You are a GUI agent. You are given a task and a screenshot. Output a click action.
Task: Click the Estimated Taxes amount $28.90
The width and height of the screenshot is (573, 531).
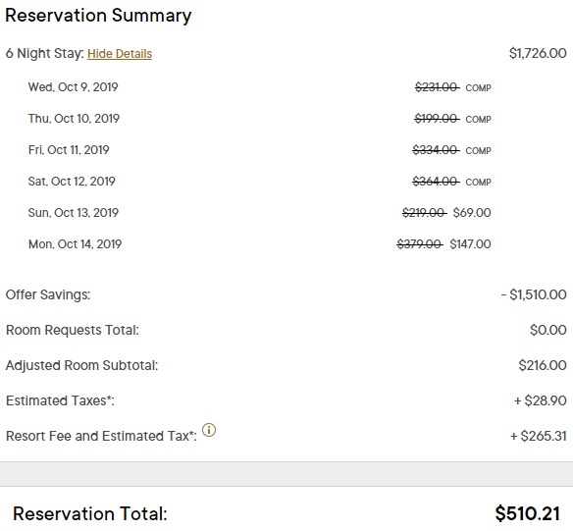pyautogui.click(x=541, y=400)
